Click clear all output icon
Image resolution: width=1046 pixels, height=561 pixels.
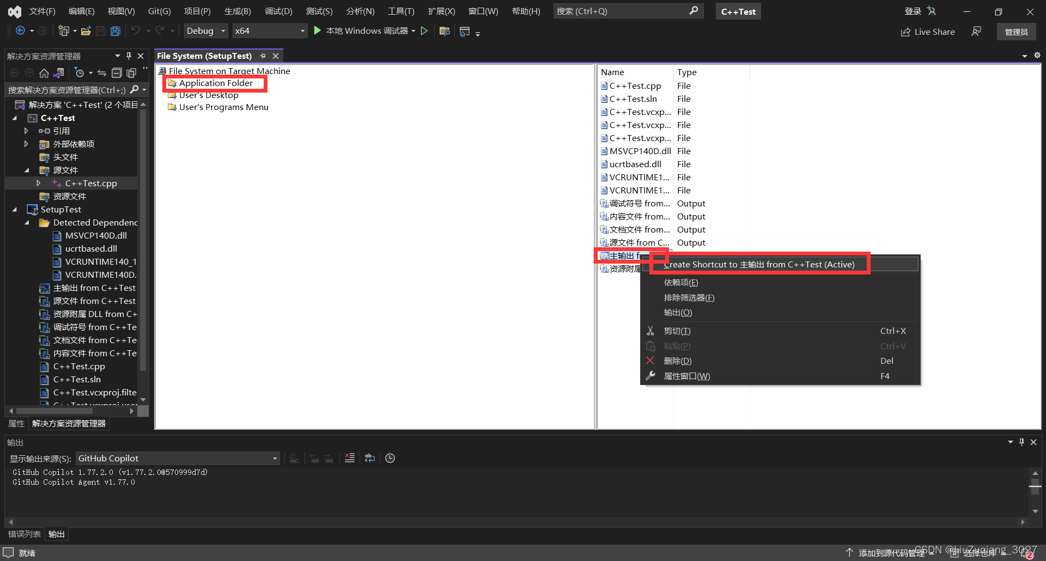(x=350, y=458)
